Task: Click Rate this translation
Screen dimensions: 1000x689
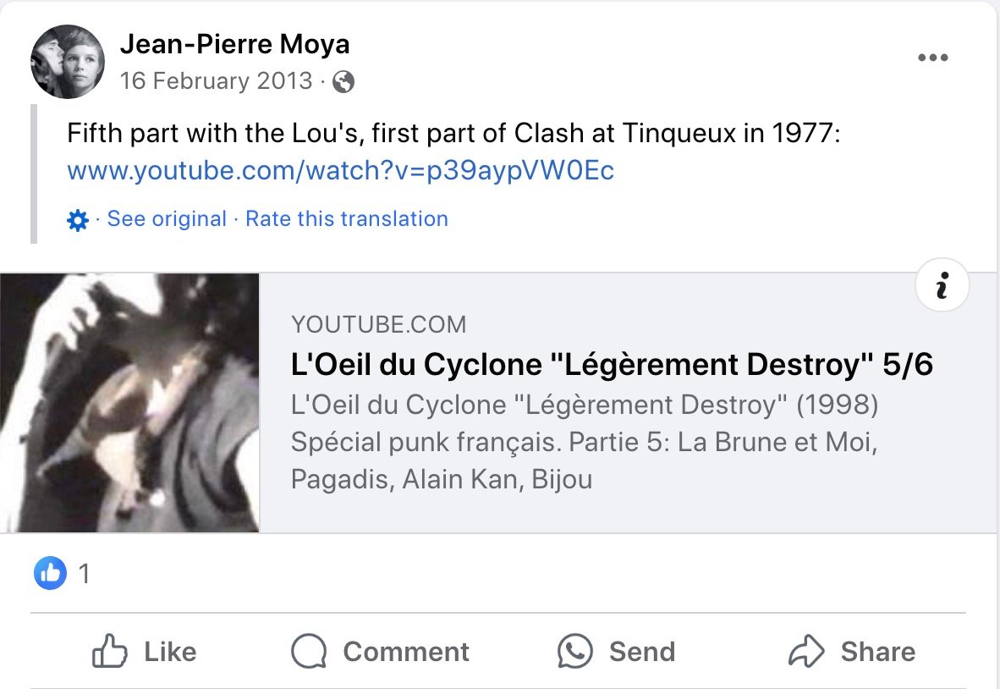Action: (x=347, y=219)
